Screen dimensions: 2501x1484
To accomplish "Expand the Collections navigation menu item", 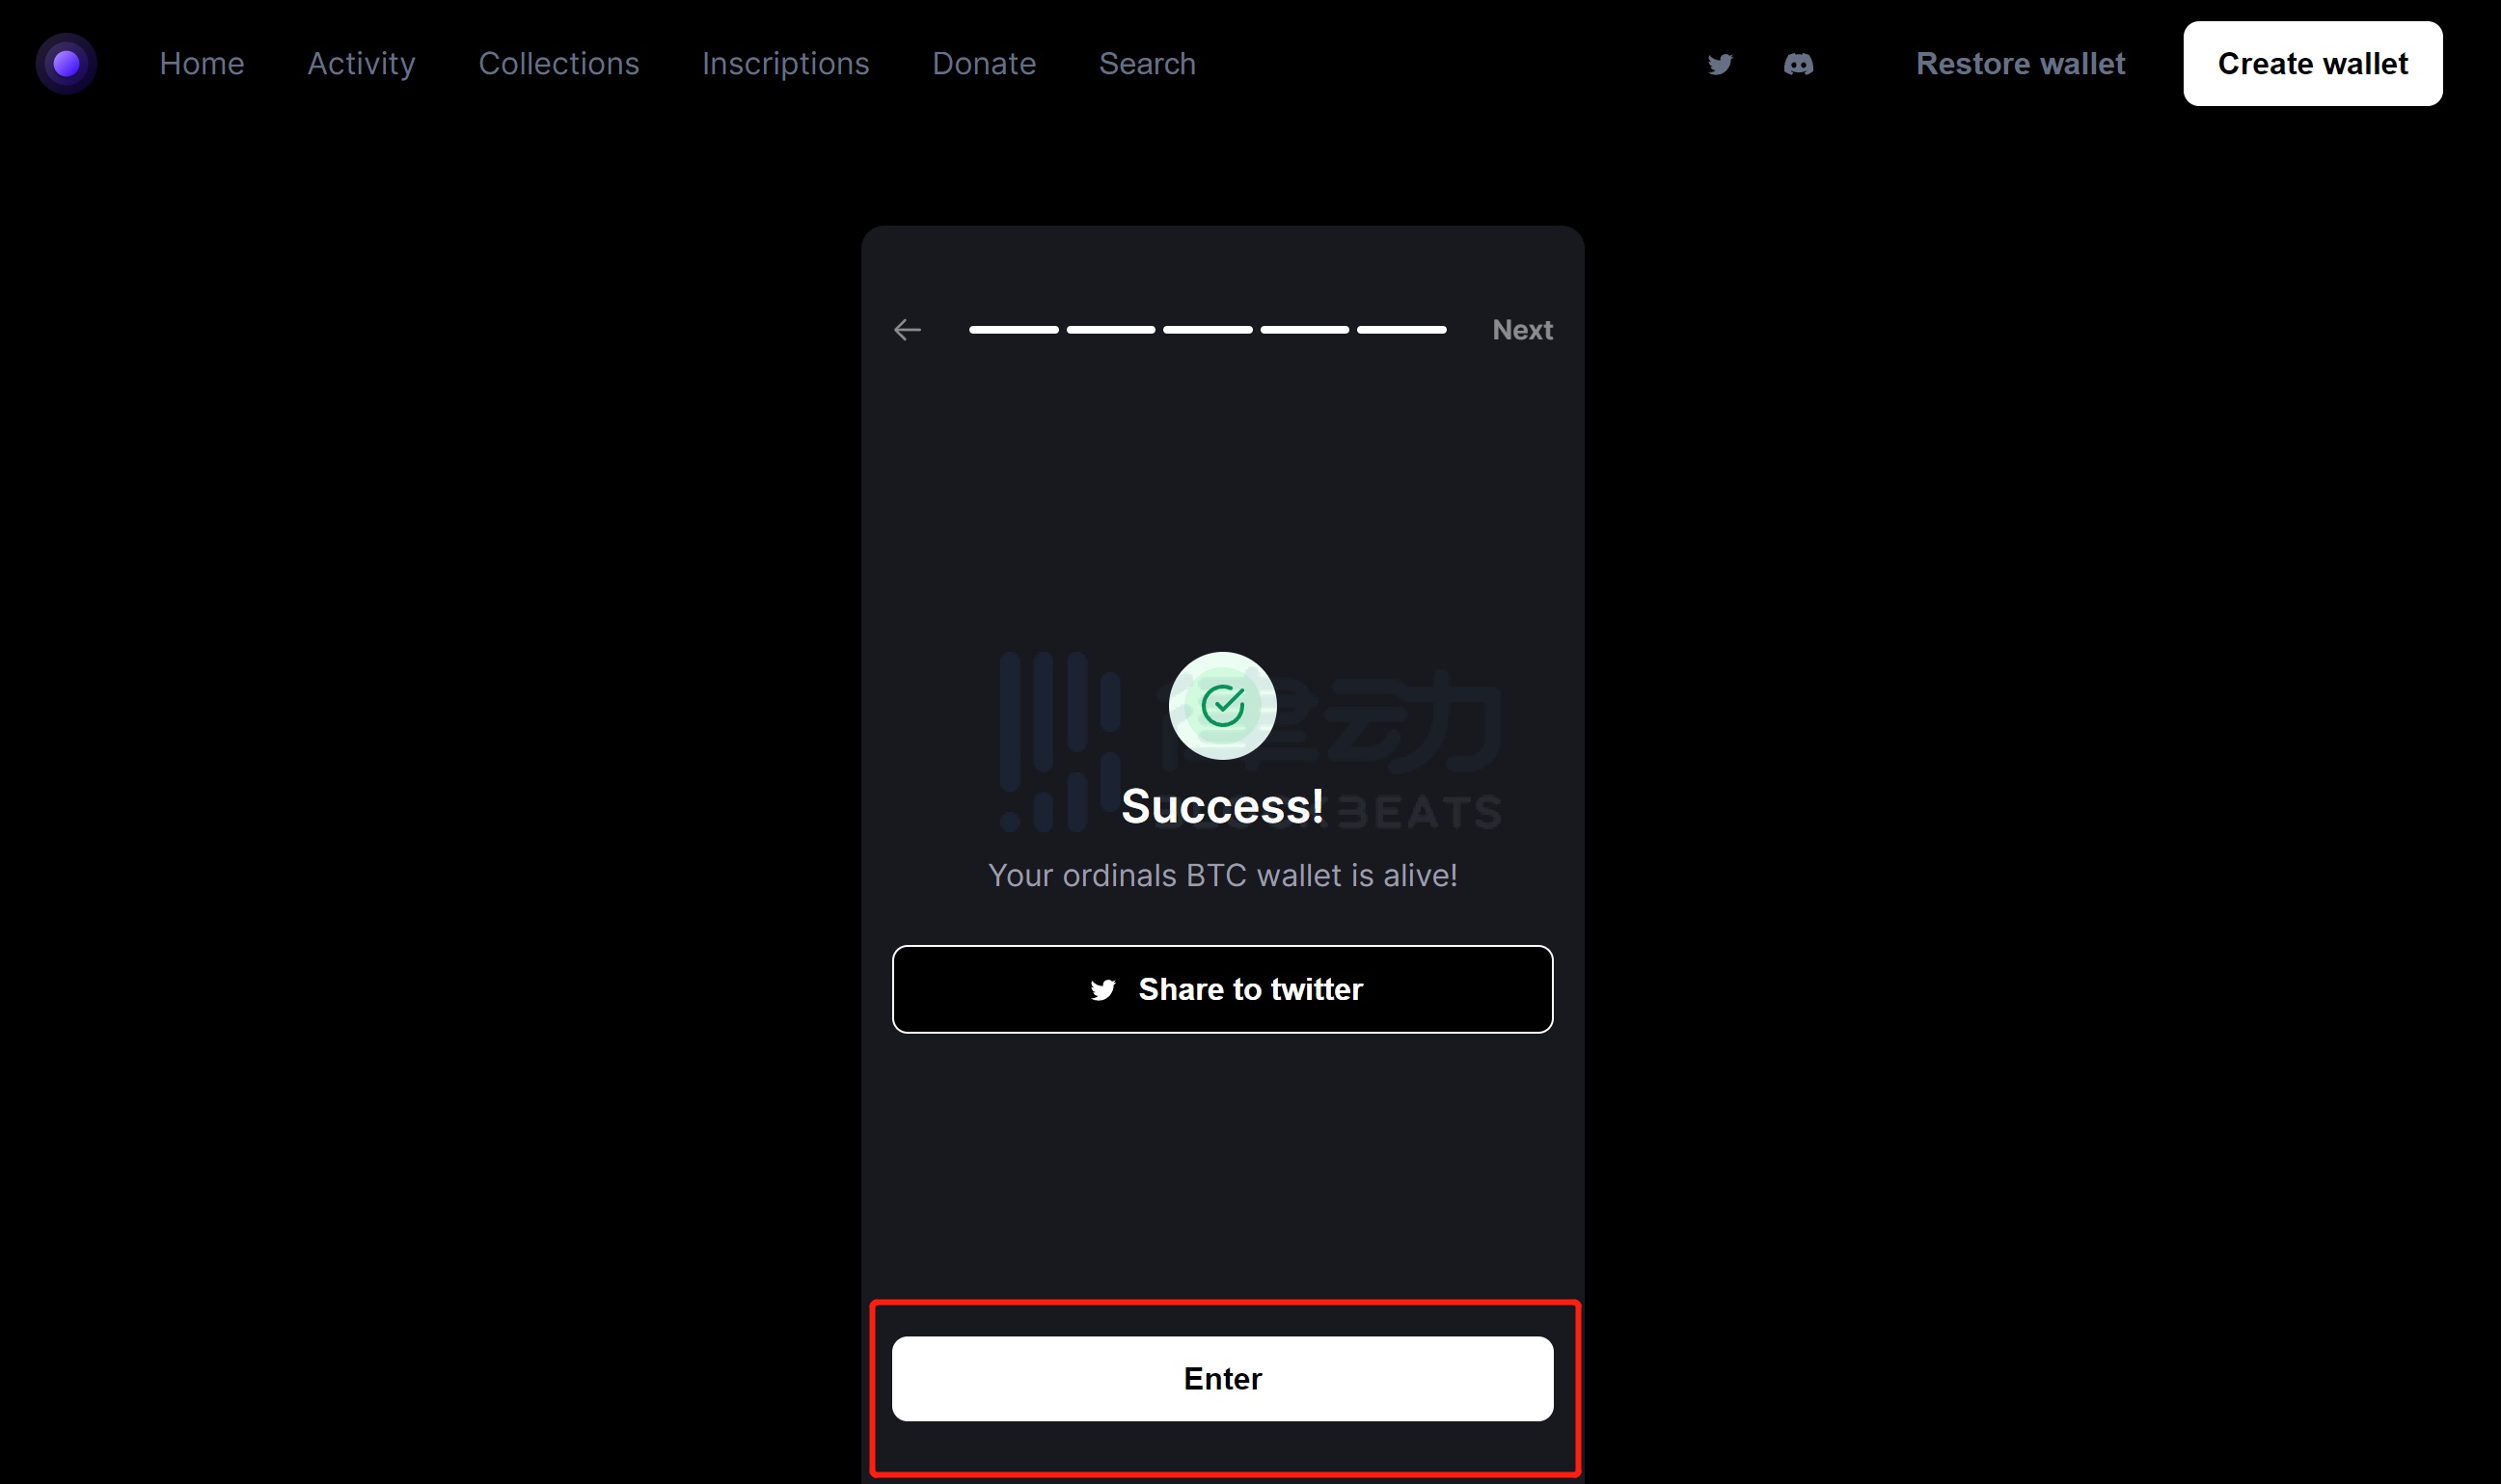I will (x=558, y=64).
